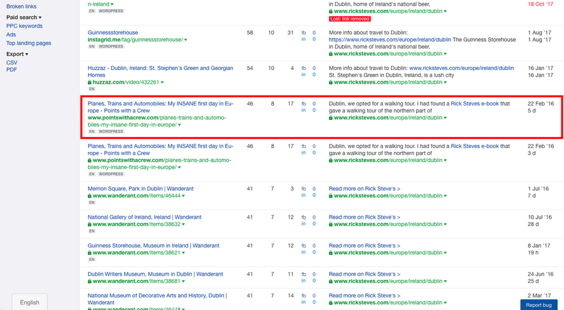Viewport: 564px width, 310px height.
Task: Open Merrion Square Wanderant title link
Action: click(140, 188)
